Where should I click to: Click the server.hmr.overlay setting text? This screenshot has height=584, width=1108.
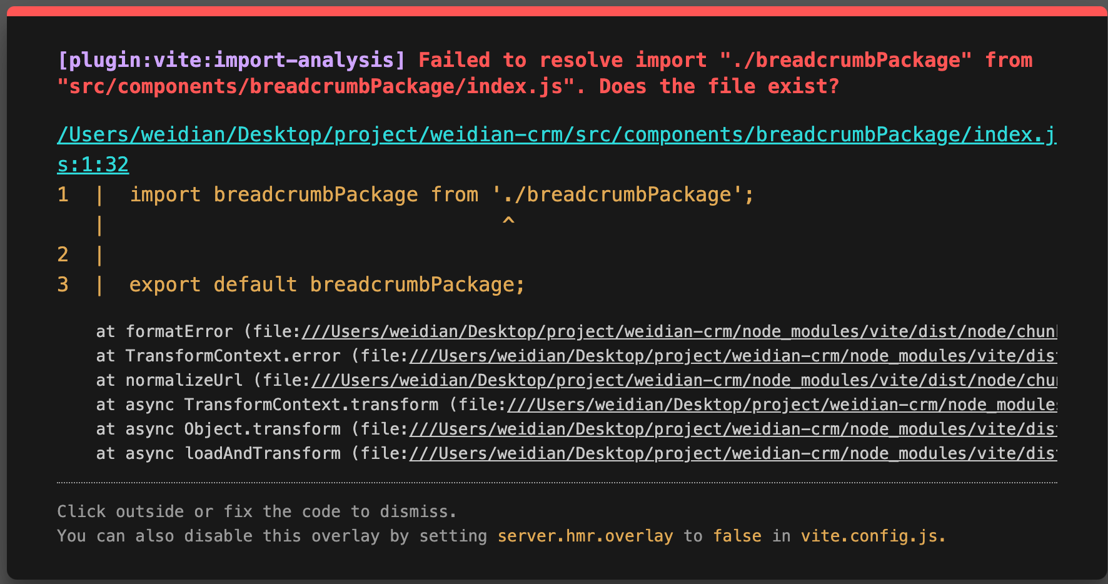tap(585, 536)
